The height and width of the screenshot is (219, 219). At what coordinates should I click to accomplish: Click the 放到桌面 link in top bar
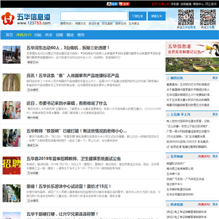coord(186,4)
